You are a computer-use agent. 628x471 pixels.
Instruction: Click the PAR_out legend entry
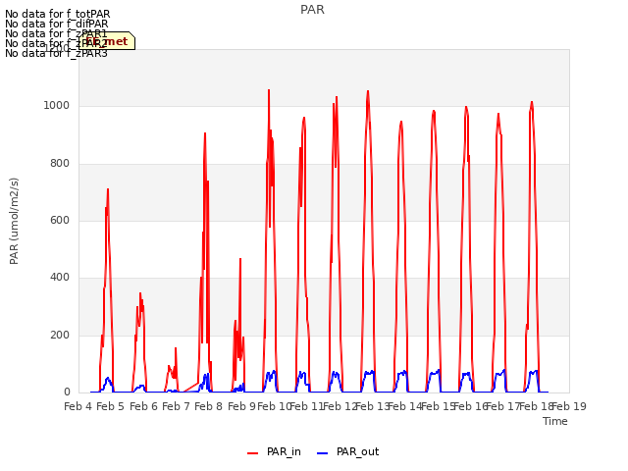(347, 451)
